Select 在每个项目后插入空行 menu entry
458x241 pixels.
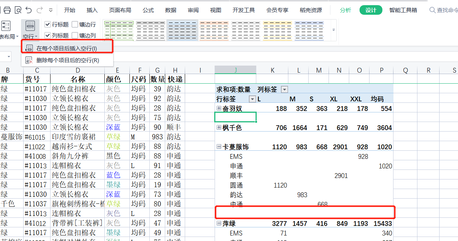(x=67, y=48)
